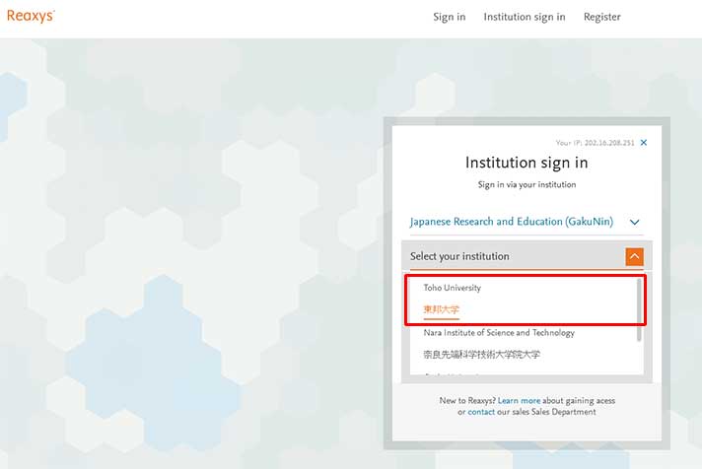Expand the Japanese Research and Education (GakuNin) dropdown
This screenshot has width=702, height=469.
click(526, 222)
